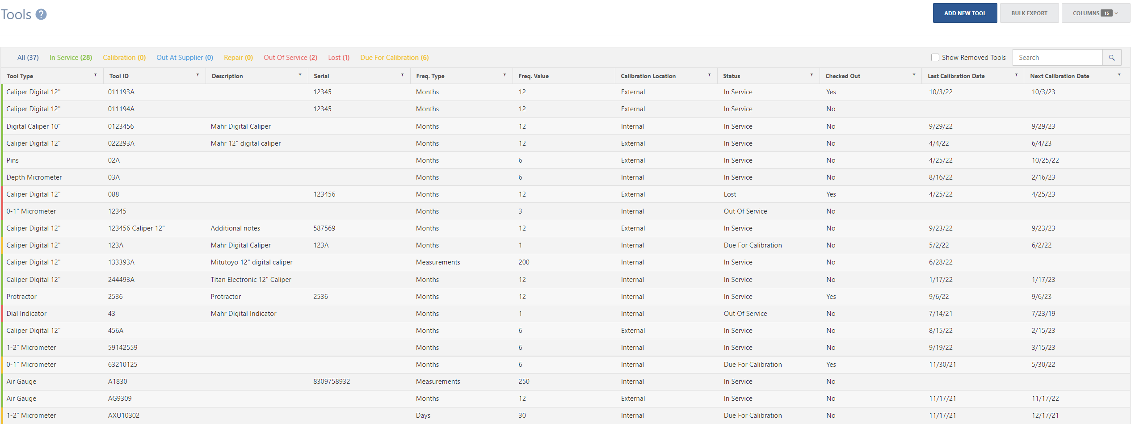Open the Last Calibration Date filter dropdown

tap(1016, 75)
